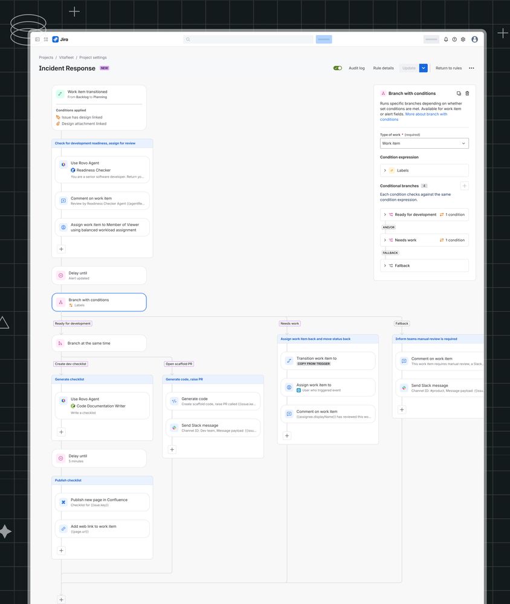Add step in Publish checklist group

point(61,551)
